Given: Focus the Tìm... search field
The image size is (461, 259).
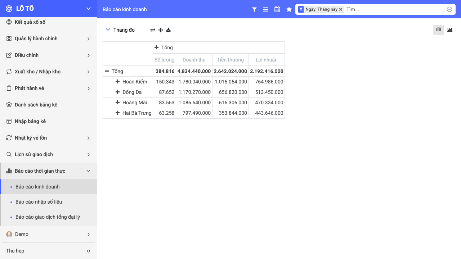Looking at the screenshot, I should pyautogui.click(x=395, y=9).
